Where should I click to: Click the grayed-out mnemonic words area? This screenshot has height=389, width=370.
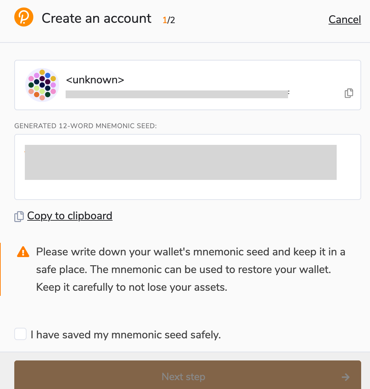coord(181,162)
